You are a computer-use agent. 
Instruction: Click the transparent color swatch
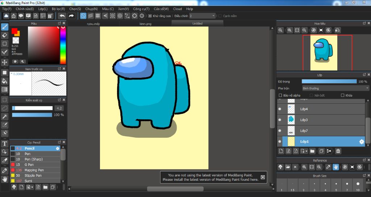16,40
